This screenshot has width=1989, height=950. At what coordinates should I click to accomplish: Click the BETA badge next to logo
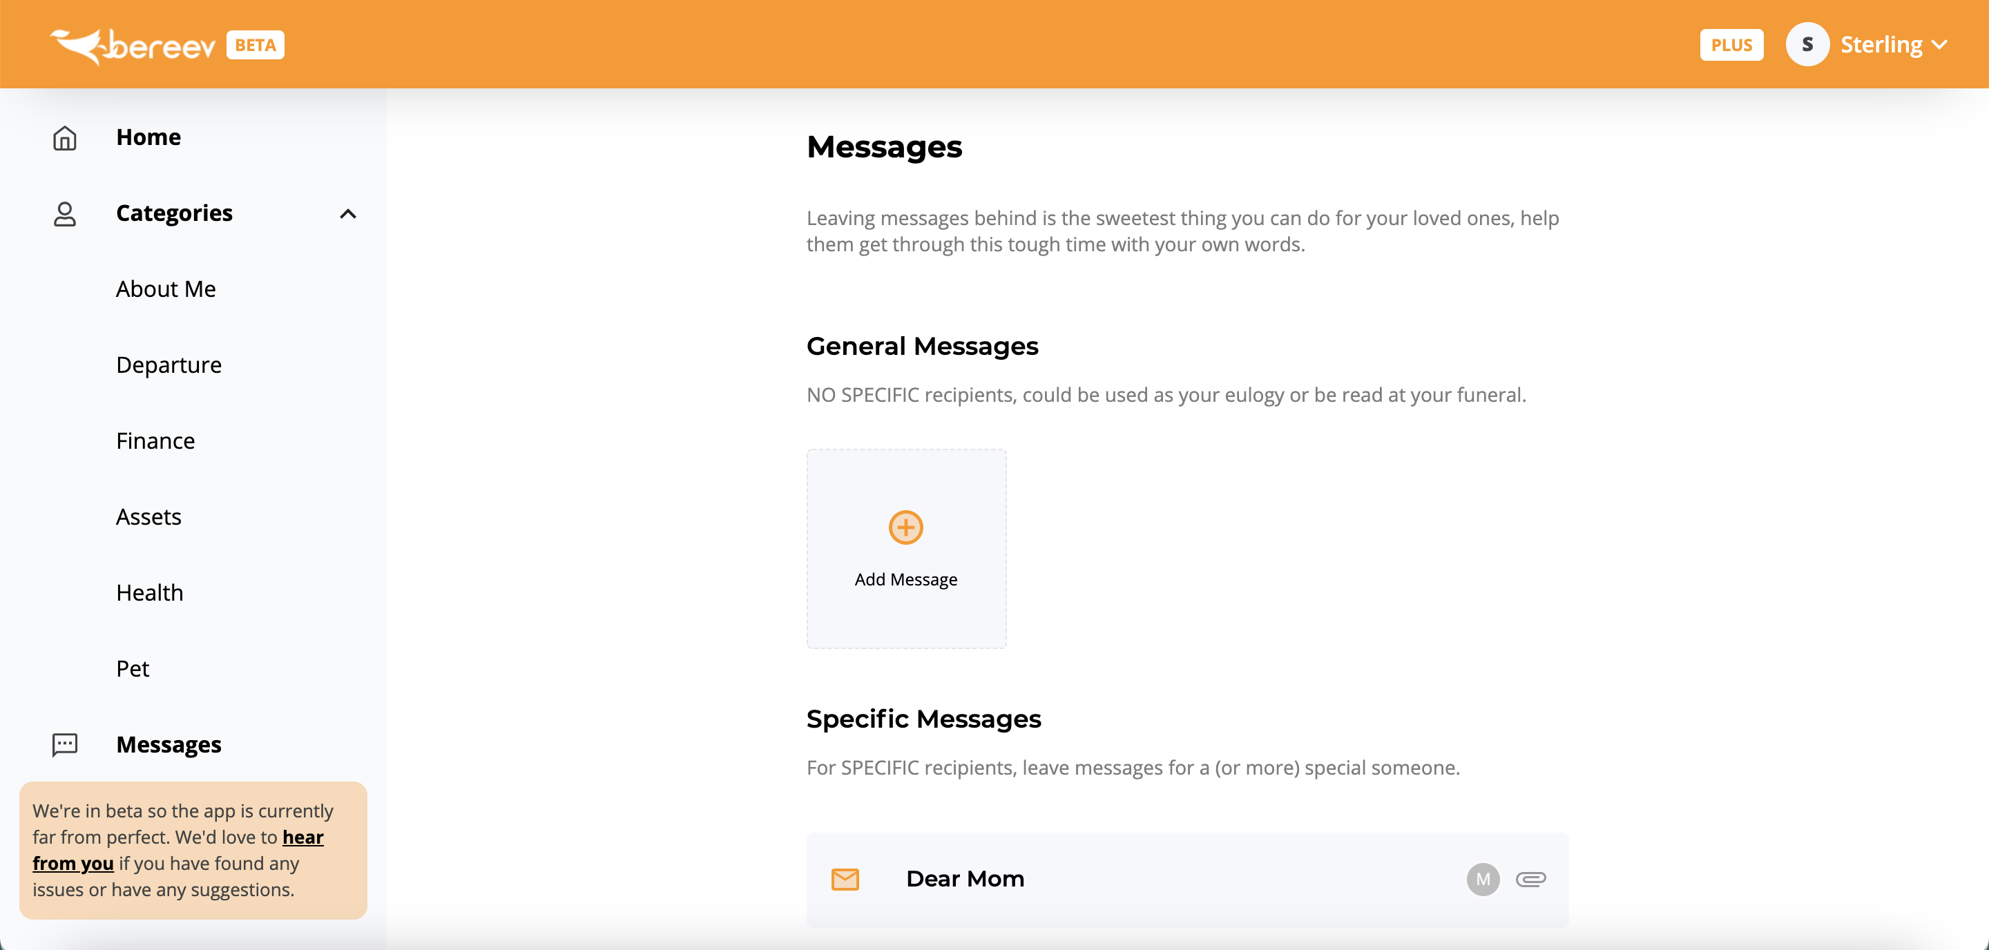(x=256, y=45)
